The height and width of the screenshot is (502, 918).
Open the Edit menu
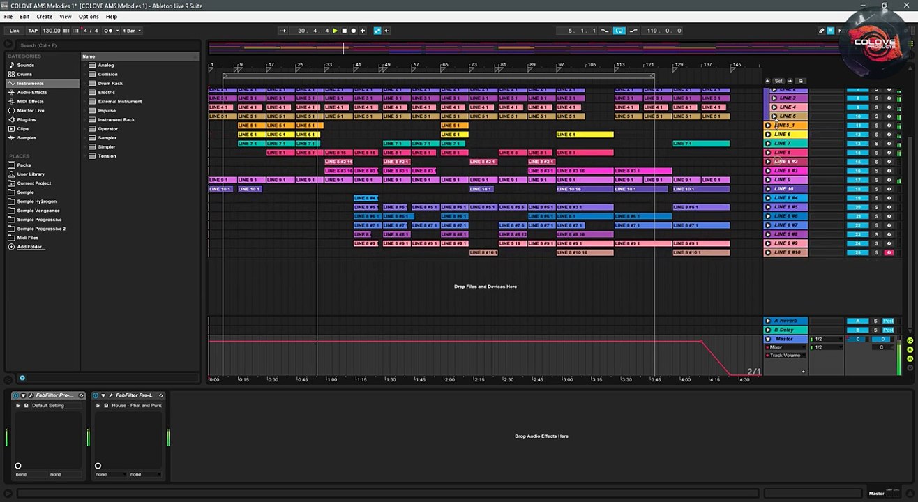pyautogui.click(x=24, y=17)
